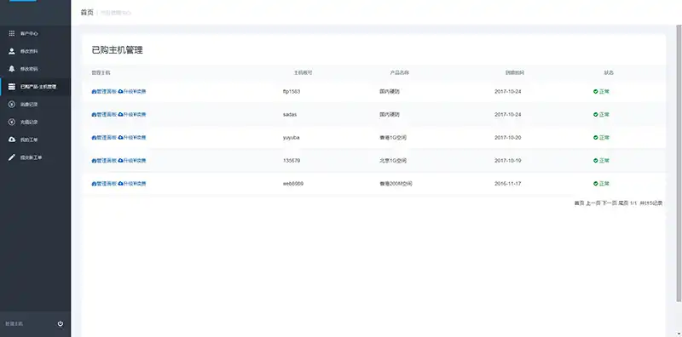Jump to 尾页 in the pagination
Image resolution: width=682 pixels, height=337 pixels.
623,203
